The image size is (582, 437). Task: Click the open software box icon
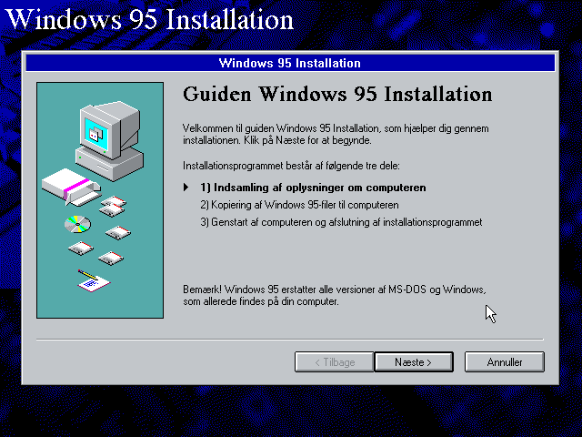pyautogui.click(x=71, y=187)
